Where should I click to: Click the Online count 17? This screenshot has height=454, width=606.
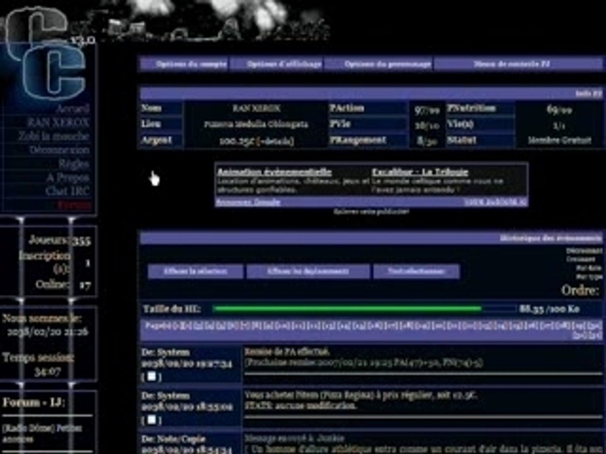click(x=85, y=285)
